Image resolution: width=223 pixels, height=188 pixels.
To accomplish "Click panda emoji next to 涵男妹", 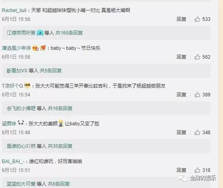I will pyautogui.click(x=21, y=123).
